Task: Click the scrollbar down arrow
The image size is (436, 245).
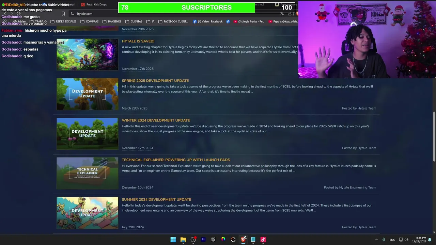Action: tap(434, 232)
